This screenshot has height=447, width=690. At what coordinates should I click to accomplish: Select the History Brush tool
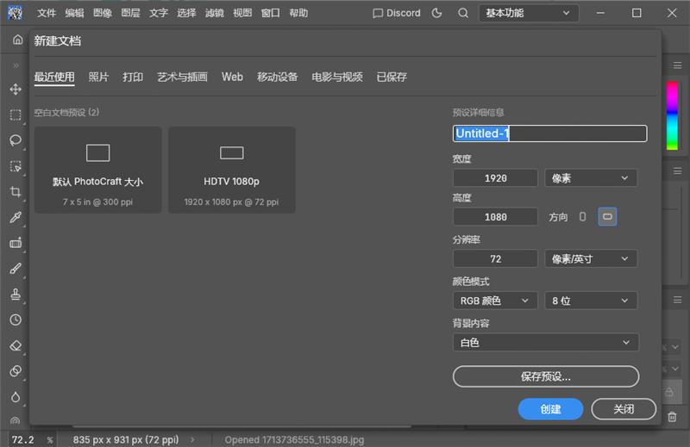click(16, 320)
